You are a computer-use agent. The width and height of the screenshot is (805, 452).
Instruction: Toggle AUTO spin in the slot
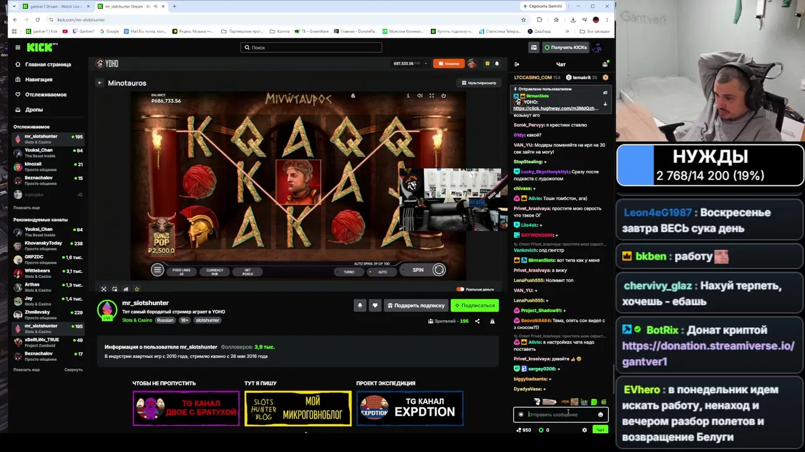point(382,272)
